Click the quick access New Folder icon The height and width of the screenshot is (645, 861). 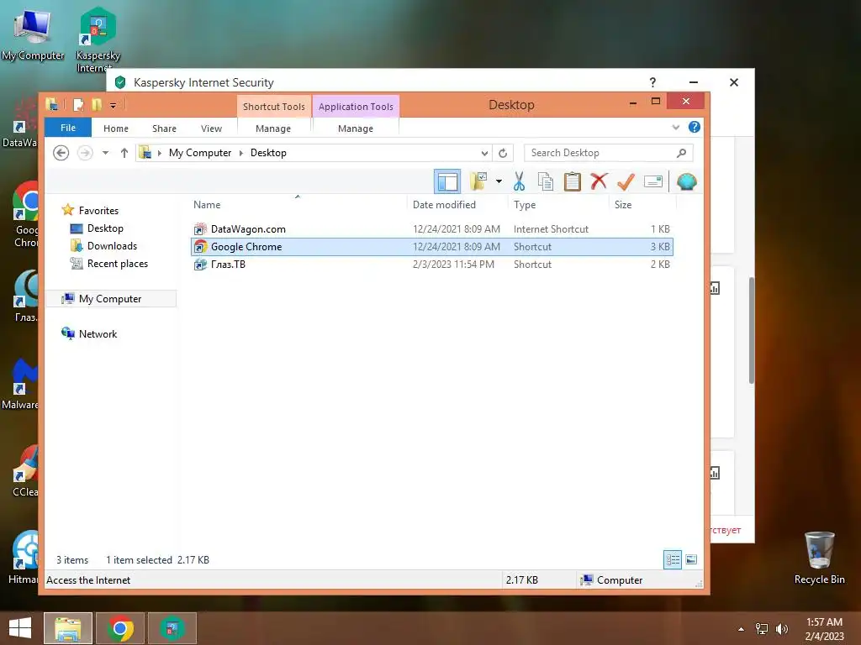pos(97,104)
